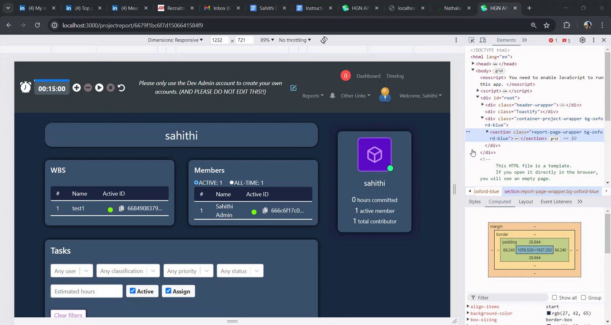Start the timer with the play icon
The width and height of the screenshot is (611, 325).
(99, 88)
